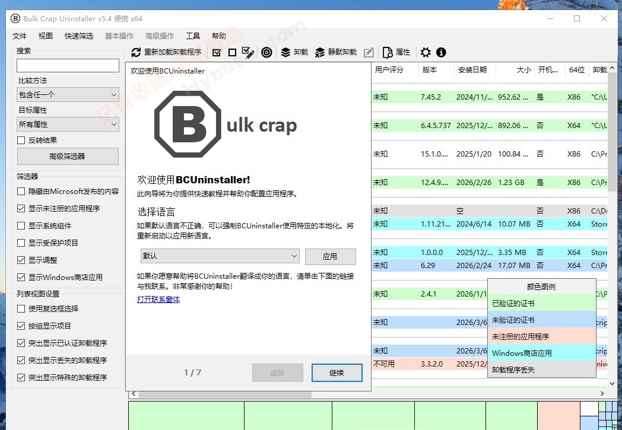Viewport: 622px width, 430px height.
Task: View the 属性 (properties) of a program
Action: tap(395, 52)
